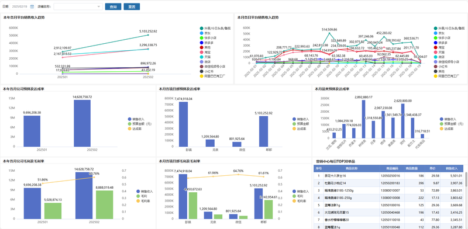
Task: Click the 202501 bar in company budget chart
Action: 32,131
